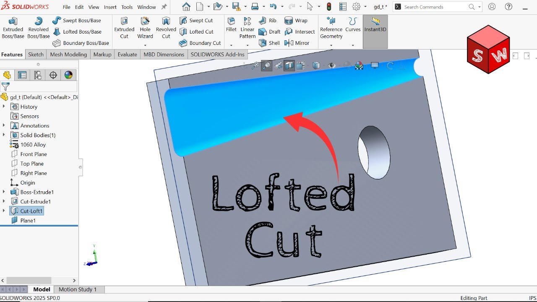Screen dimensions: 537x302
Task: Open the Curves tools
Action: [353, 24]
